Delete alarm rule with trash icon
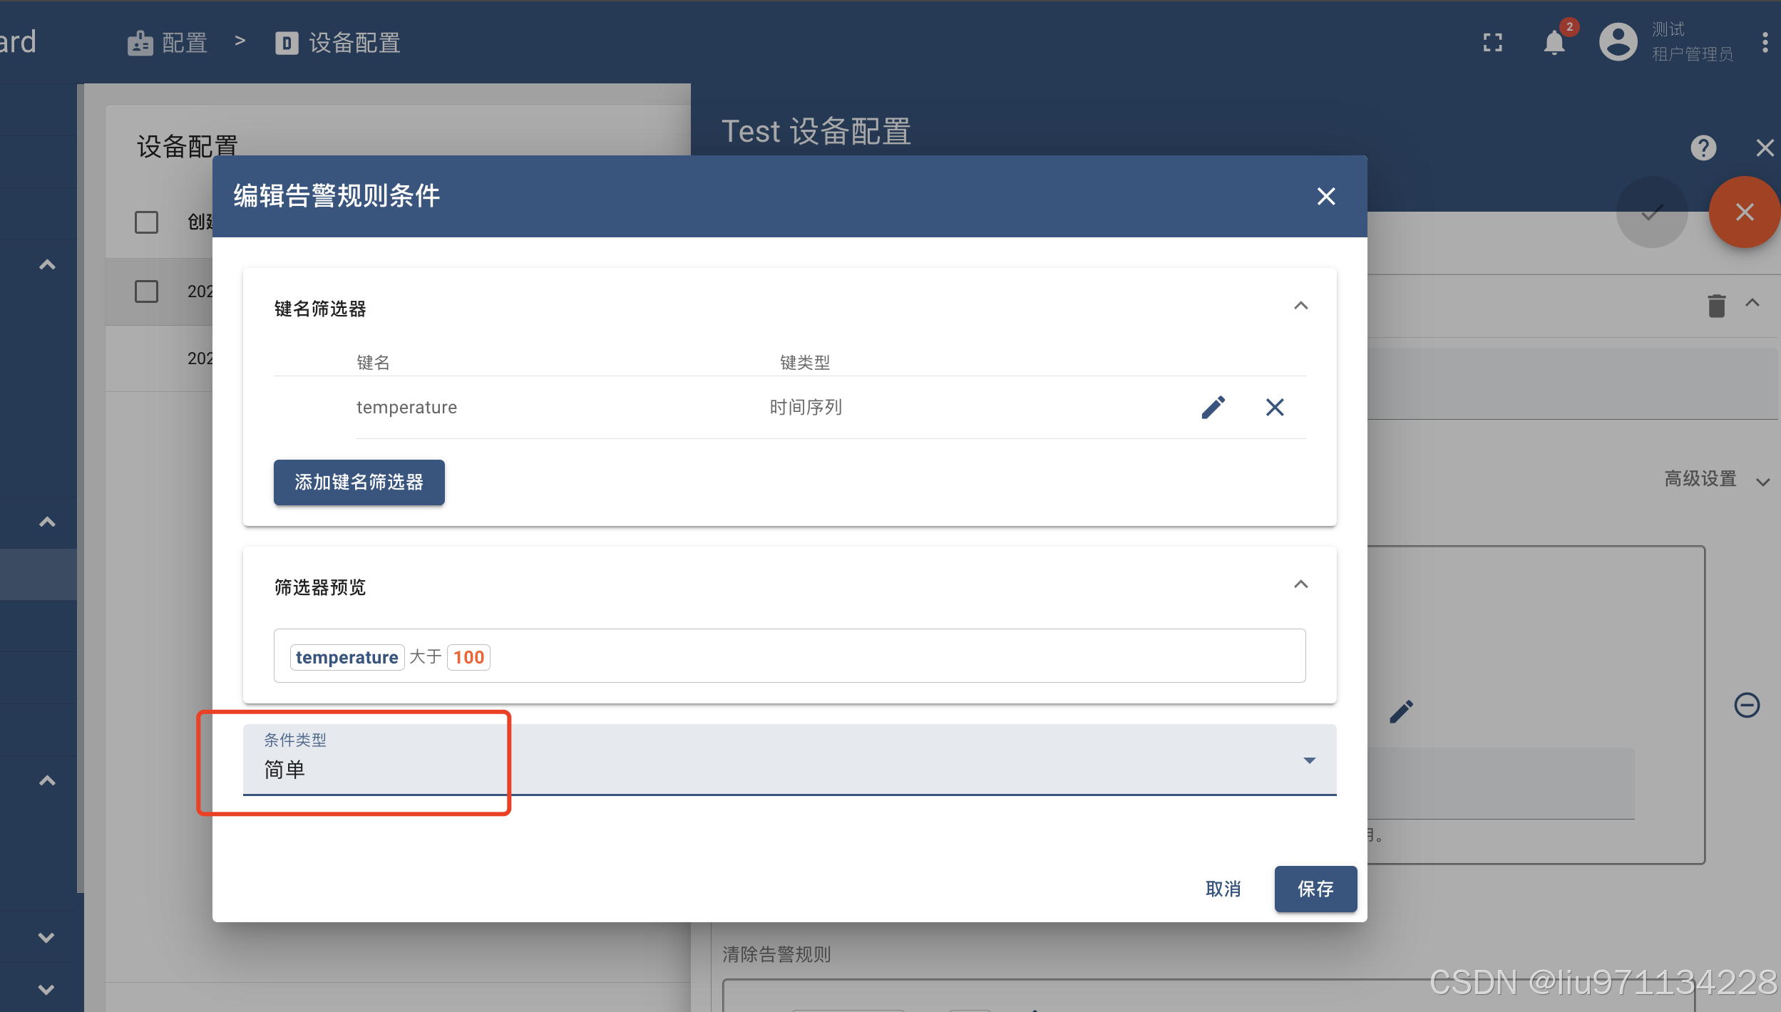Screen dimensions: 1781x1012 pos(1717,305)
